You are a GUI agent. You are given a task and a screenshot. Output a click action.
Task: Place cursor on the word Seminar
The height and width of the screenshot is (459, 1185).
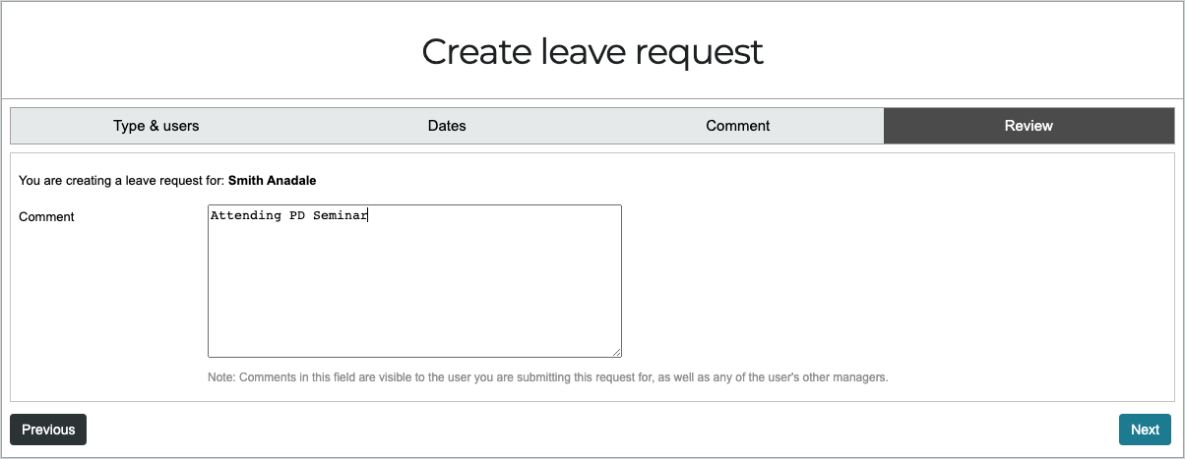coord(340,216)
